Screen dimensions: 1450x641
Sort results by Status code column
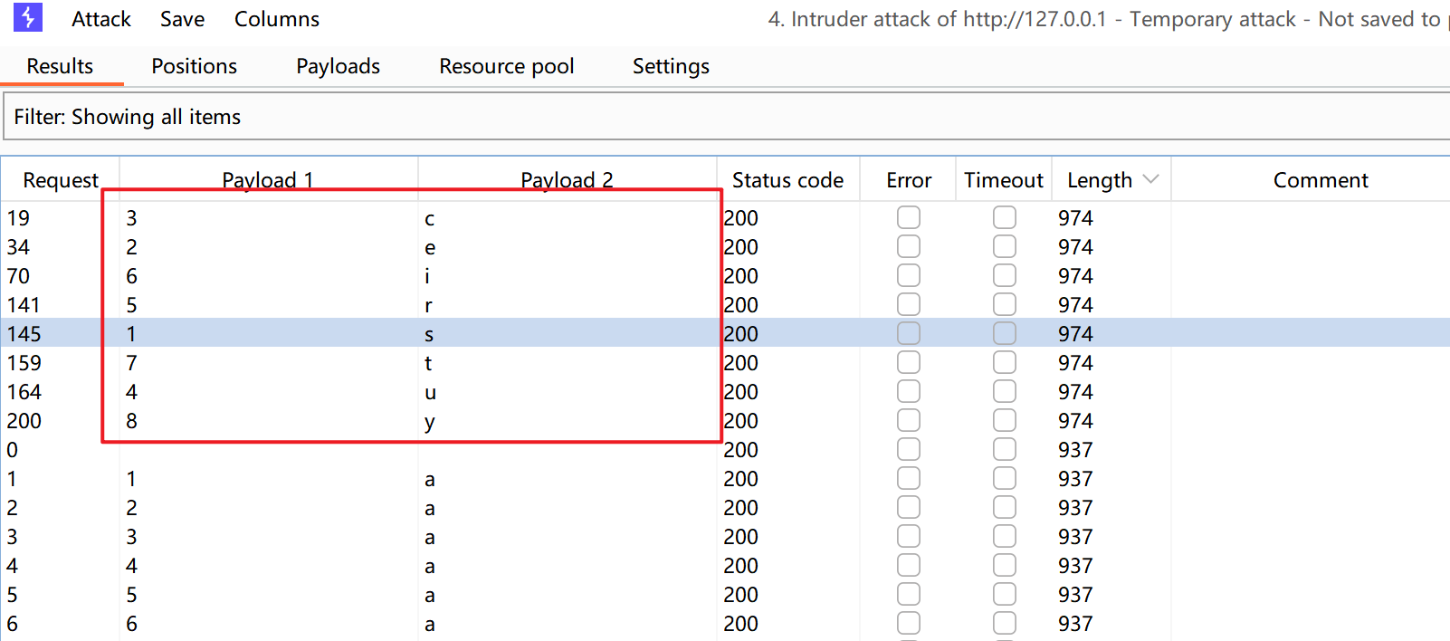(x=787, y=180)
